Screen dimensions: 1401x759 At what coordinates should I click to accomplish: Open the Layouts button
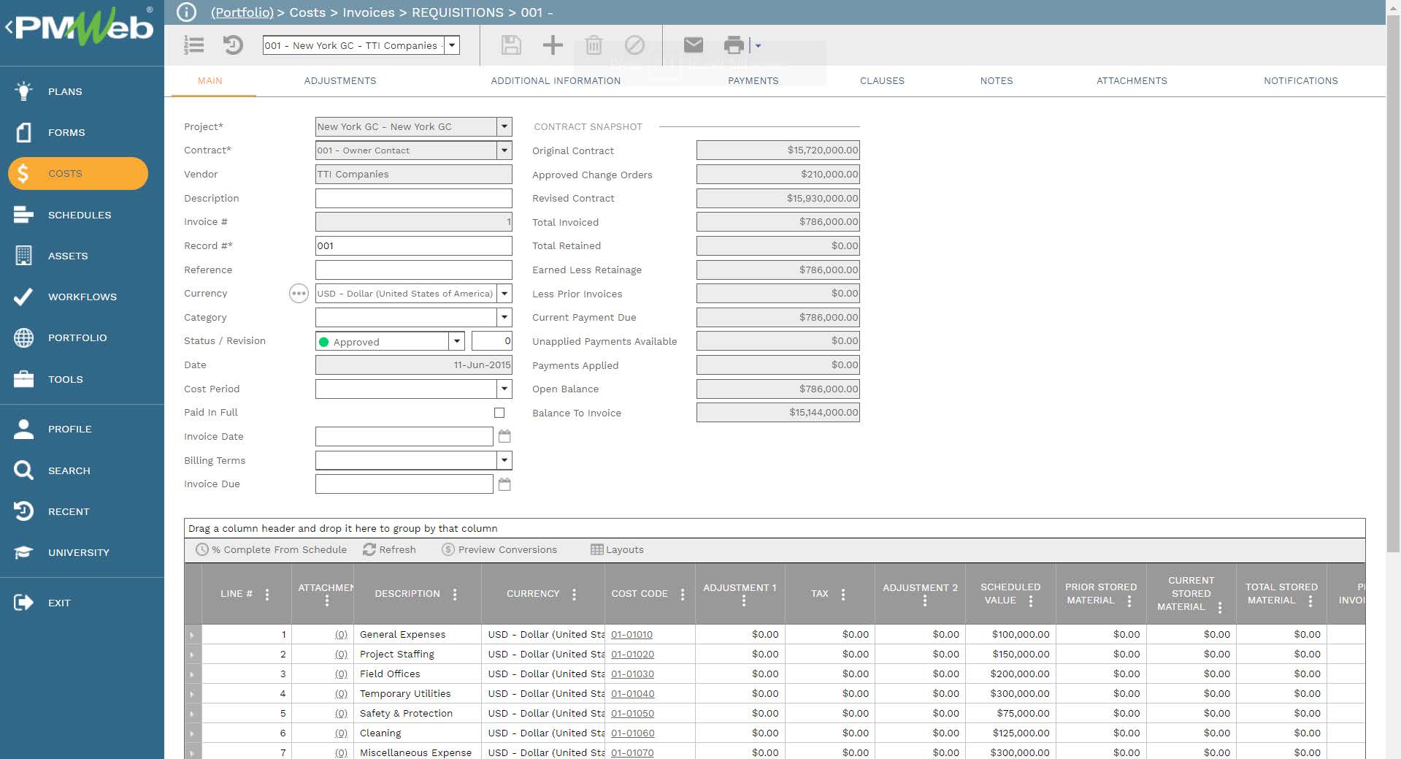pyautogui.click(x=617, y=549)
